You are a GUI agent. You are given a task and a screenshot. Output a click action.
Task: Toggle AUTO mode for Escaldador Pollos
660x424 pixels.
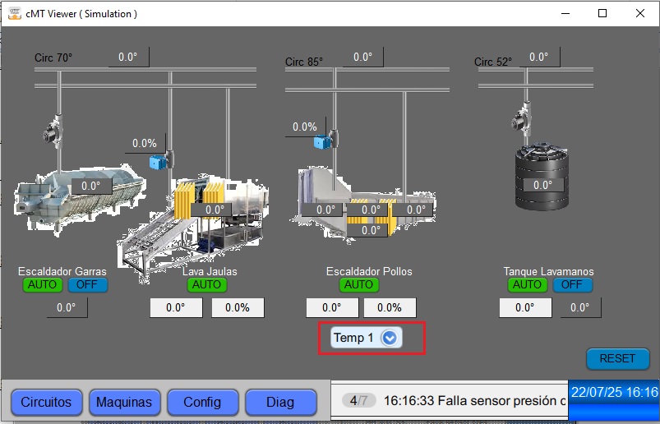359,285
